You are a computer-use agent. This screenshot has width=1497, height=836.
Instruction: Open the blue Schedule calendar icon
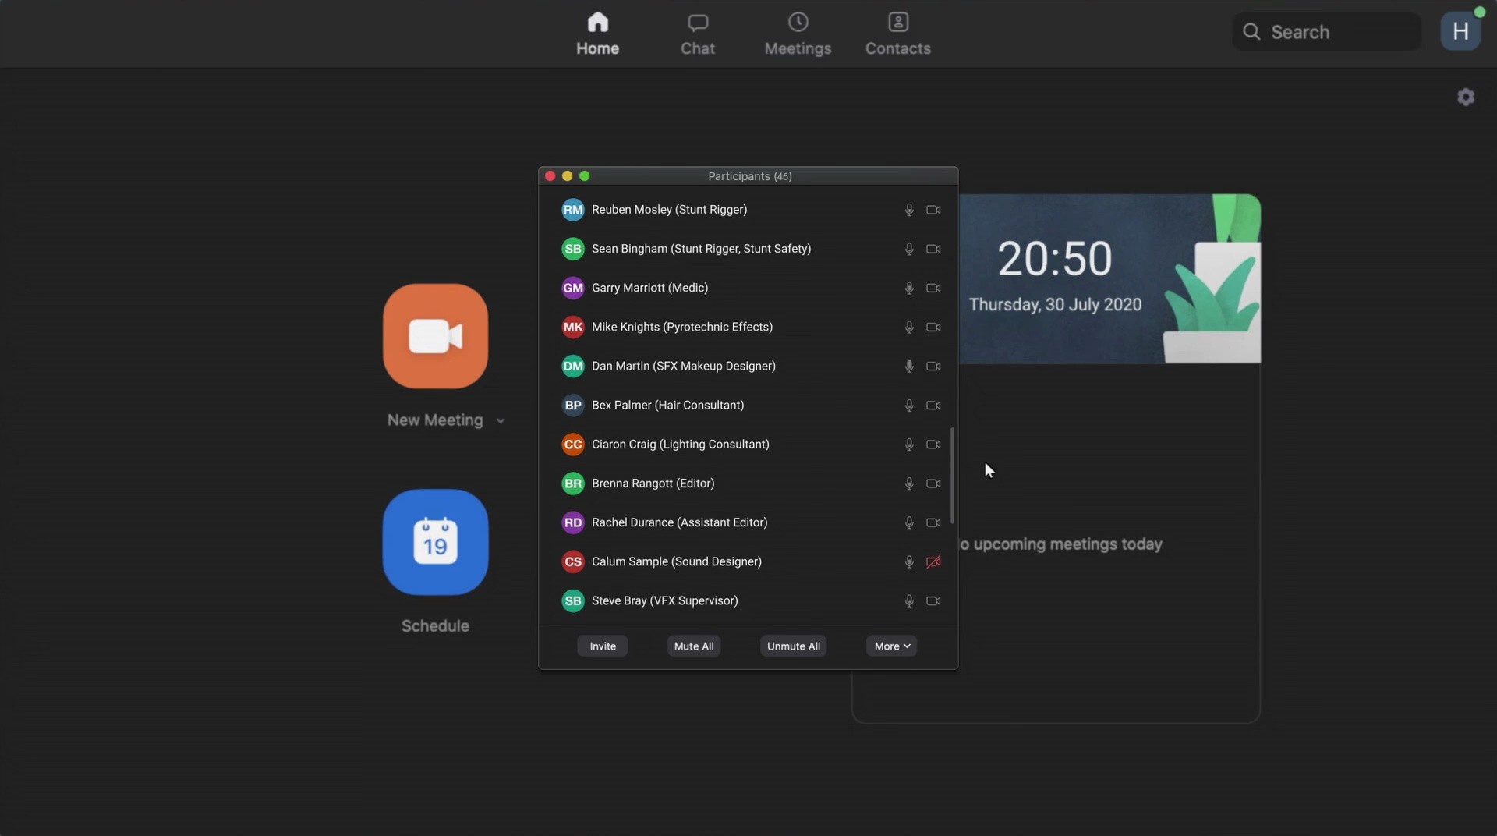435,542
